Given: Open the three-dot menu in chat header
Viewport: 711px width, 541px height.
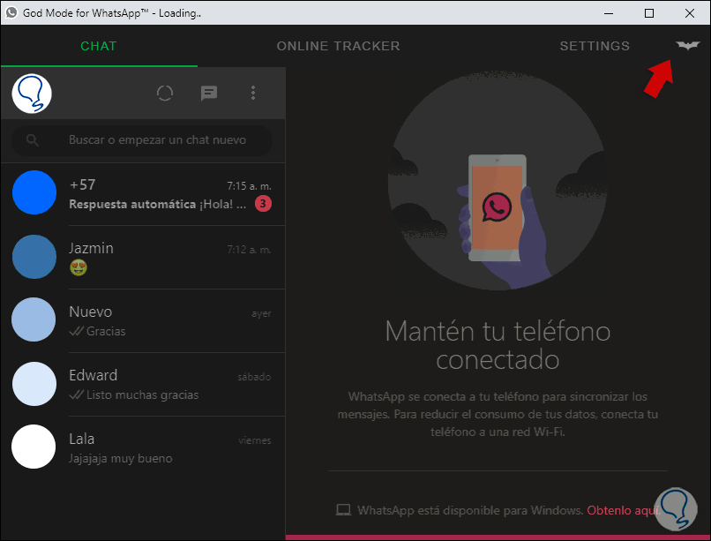Looking at the screenshot, I should [x=253, y=93].
